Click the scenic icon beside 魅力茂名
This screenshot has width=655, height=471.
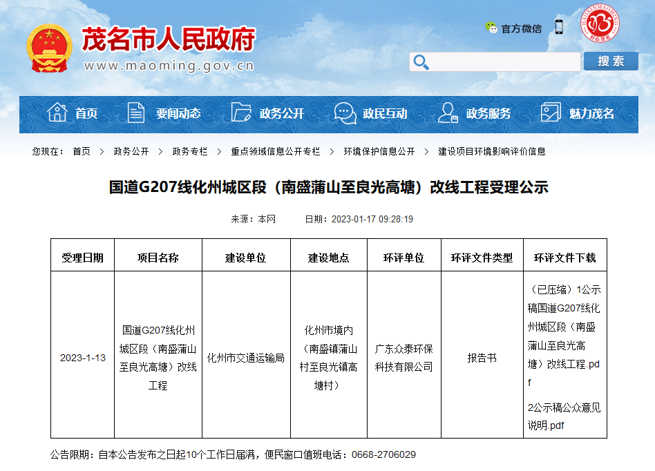(x=551, y=113)
